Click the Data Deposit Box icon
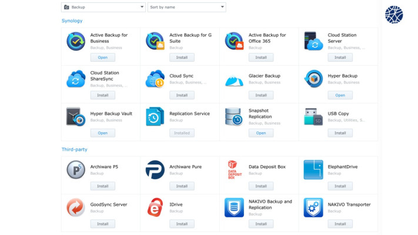 tap(235, 170)
